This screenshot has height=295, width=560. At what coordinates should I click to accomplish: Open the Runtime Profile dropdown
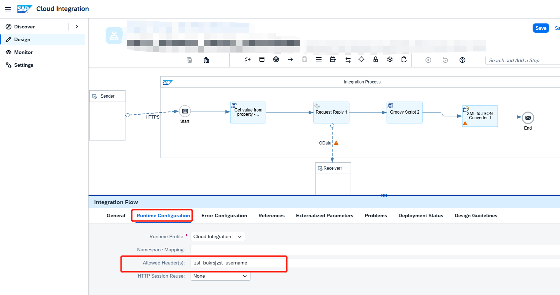[218, 236]
